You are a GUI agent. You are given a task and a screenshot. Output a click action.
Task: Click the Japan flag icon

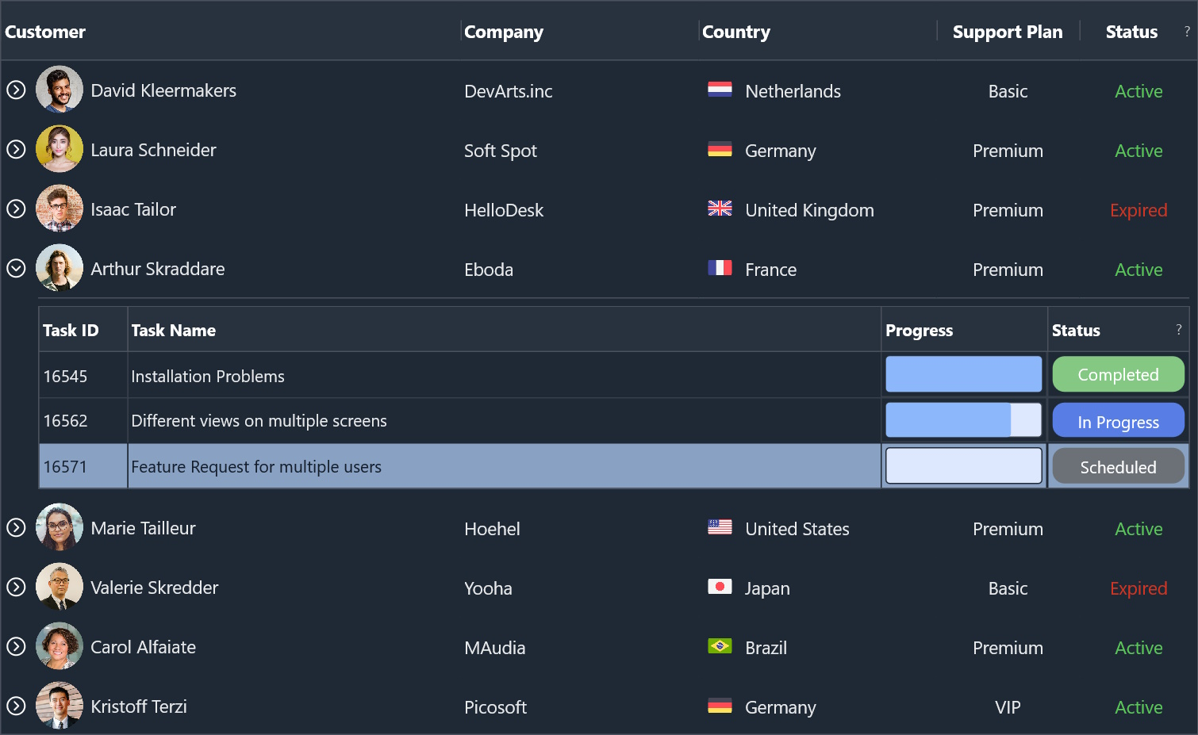720,587
